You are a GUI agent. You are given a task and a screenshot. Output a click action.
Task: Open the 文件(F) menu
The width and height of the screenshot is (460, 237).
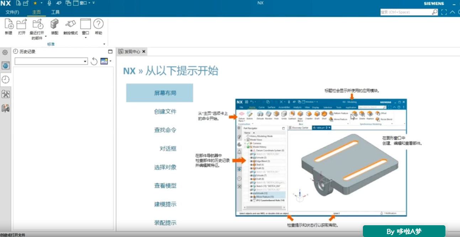click(x=12, y=12)
